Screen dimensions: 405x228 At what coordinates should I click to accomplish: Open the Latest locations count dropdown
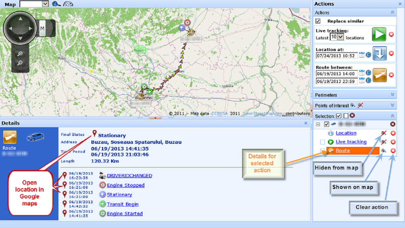pos(341,37)
